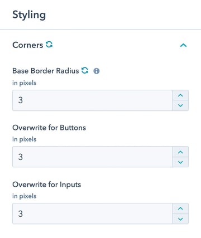Screen dimensions: 201x238
Task: Increase Overwrite for Inputs with the up arrow
Action: 180,208
